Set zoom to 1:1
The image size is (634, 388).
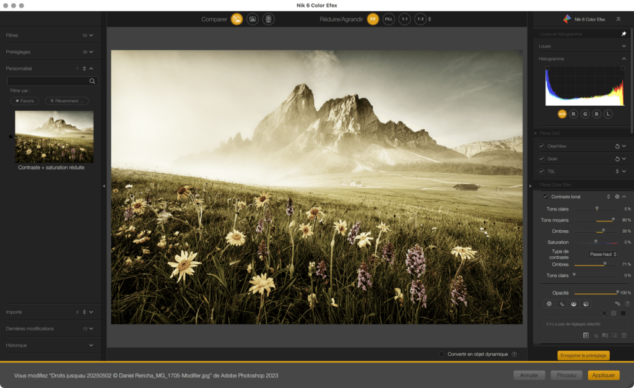(405, 19)
